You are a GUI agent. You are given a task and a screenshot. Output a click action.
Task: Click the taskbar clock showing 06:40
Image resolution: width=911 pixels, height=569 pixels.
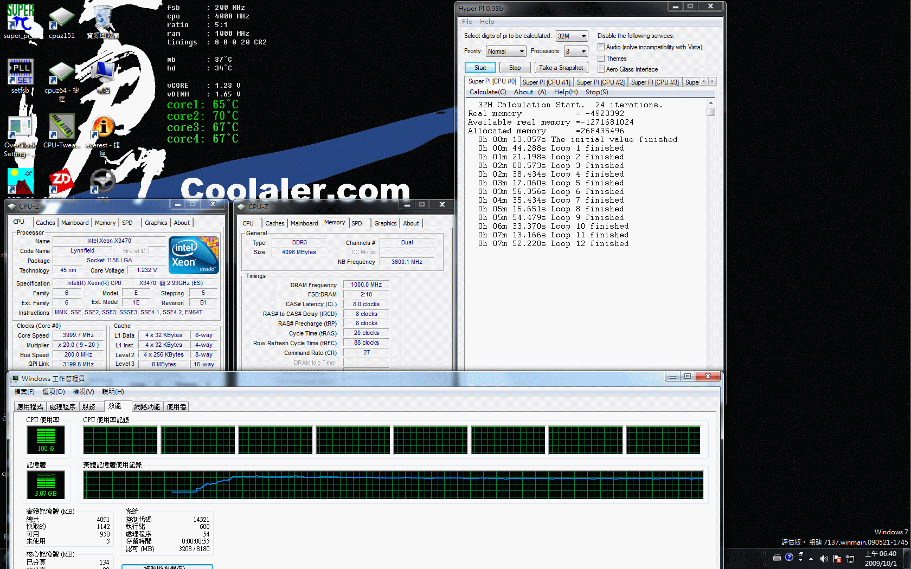pyautogui.click(x=881, y=558)
